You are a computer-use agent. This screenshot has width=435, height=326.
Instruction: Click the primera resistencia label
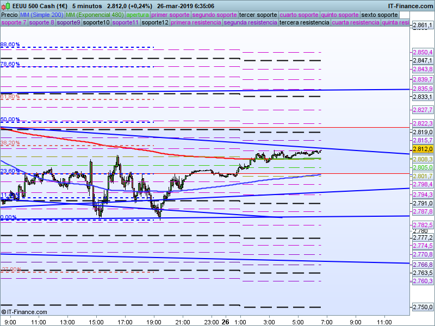[196, 22]
